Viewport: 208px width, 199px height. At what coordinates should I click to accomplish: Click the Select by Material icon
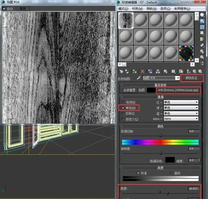point(202,57)
